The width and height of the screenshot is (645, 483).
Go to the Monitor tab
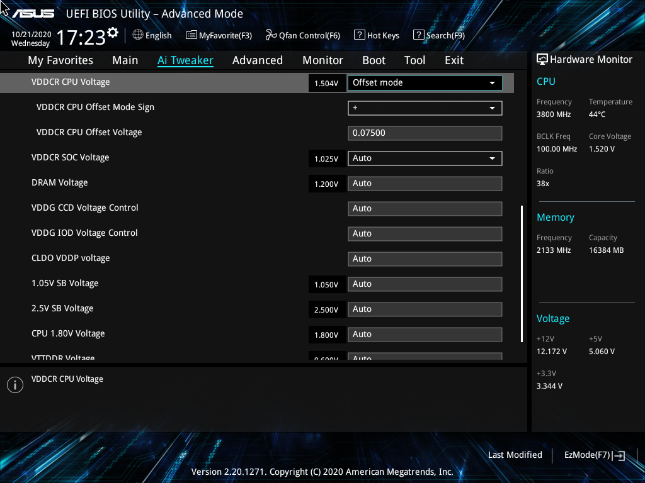pyautogui.click(x=323, y=60)
